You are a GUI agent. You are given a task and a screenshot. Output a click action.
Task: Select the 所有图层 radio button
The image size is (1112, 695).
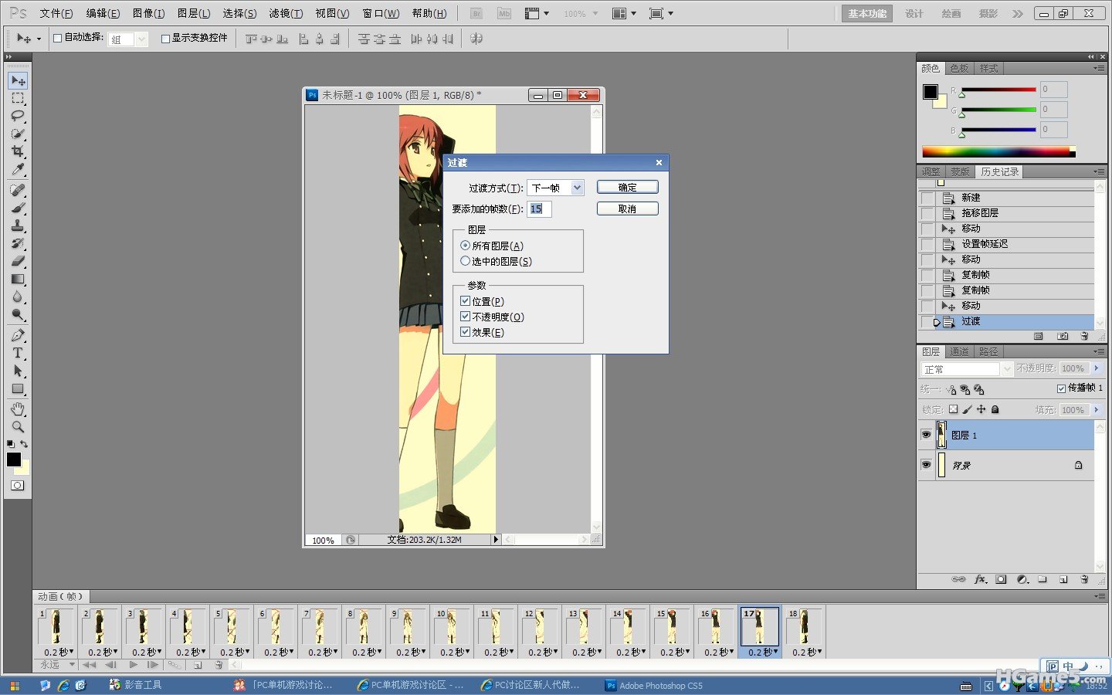point(465,246)
